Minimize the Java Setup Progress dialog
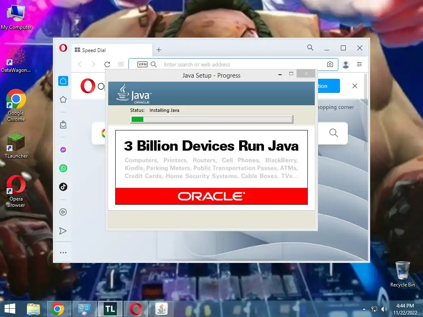The width and height of the screenshot is (423, 317). tap(280, 74)
